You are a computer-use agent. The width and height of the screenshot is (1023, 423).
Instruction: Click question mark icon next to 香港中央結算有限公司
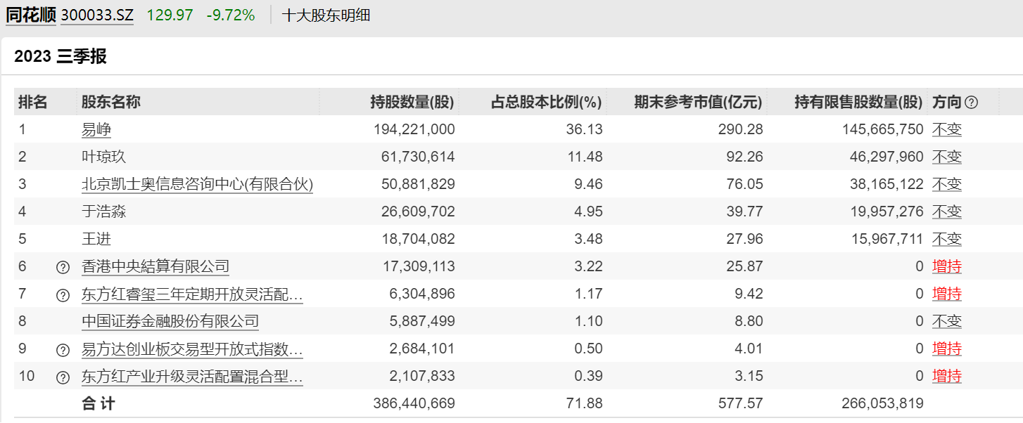63,267
